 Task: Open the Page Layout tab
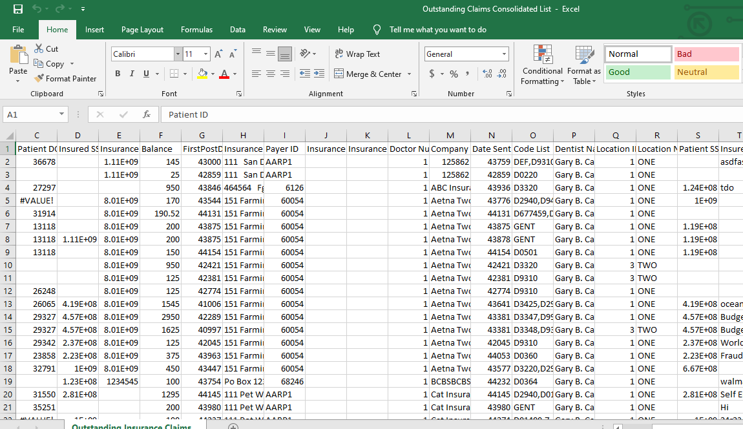[x=142, y=30]
